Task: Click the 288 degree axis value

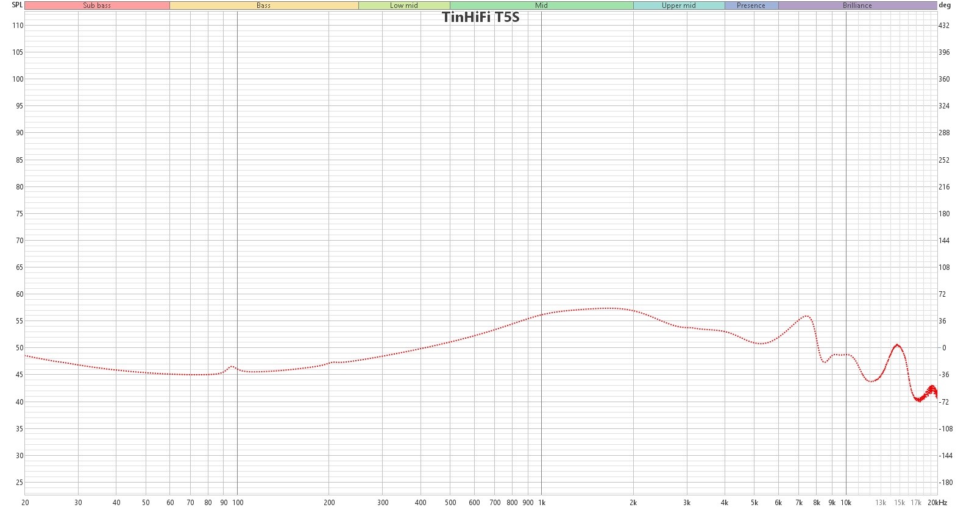Action: (x=944, y=133)
